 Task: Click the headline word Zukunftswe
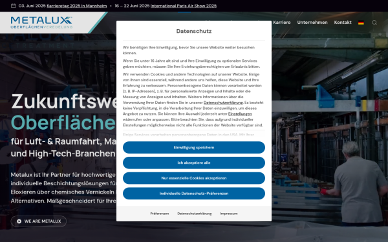point(63,101)
